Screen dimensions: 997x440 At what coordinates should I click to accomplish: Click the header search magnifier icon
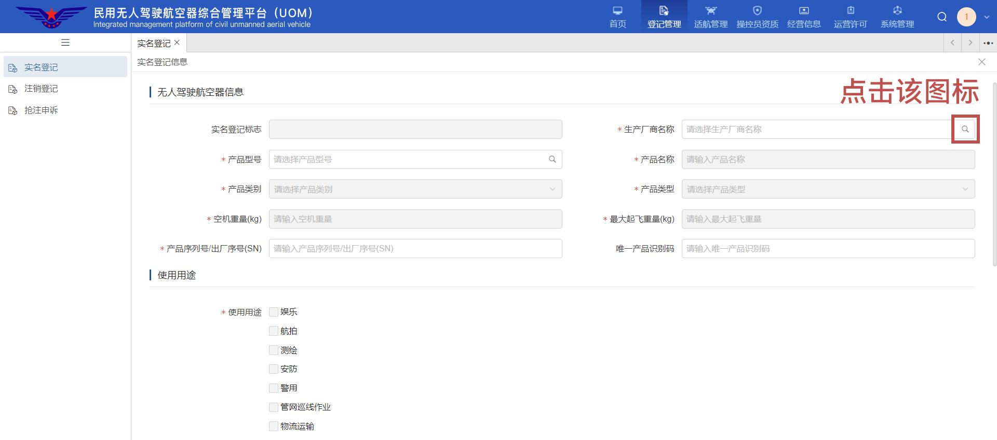coord(941,17)
